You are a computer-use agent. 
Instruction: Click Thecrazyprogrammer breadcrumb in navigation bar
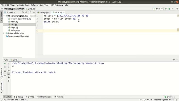click(x=13, y=9)
